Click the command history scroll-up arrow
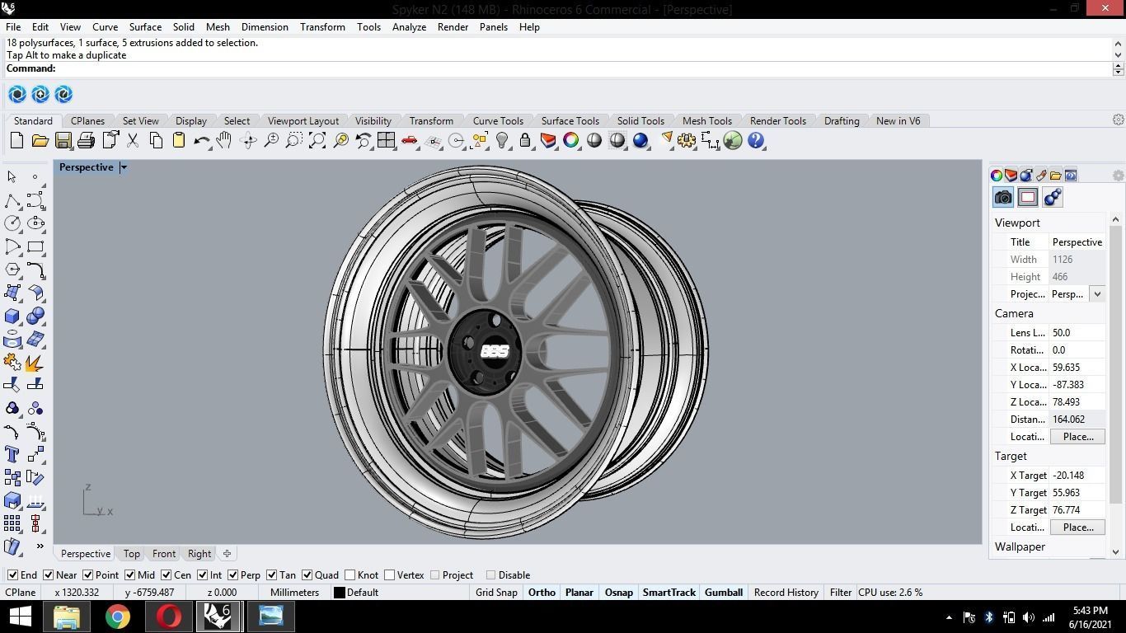The width and height of the screenshot is (1126, 633). [x=1118, y=43]
